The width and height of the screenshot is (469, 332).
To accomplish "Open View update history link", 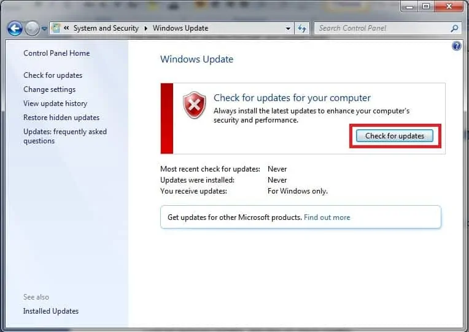I will click(x=55, y=104).
